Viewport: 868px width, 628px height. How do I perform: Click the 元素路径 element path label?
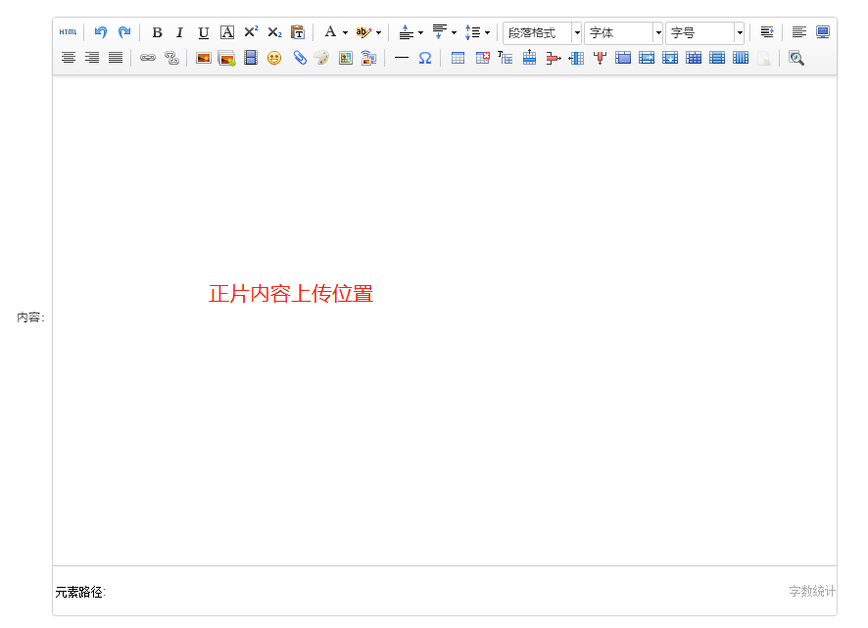80,592
